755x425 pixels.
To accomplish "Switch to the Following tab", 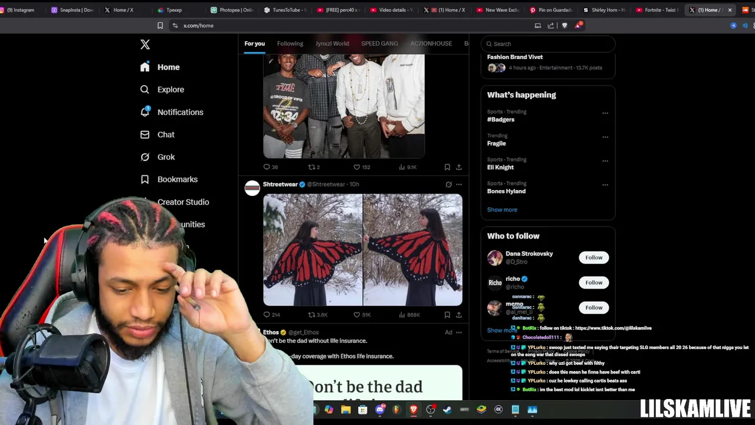I will click(x=290, y=44).
